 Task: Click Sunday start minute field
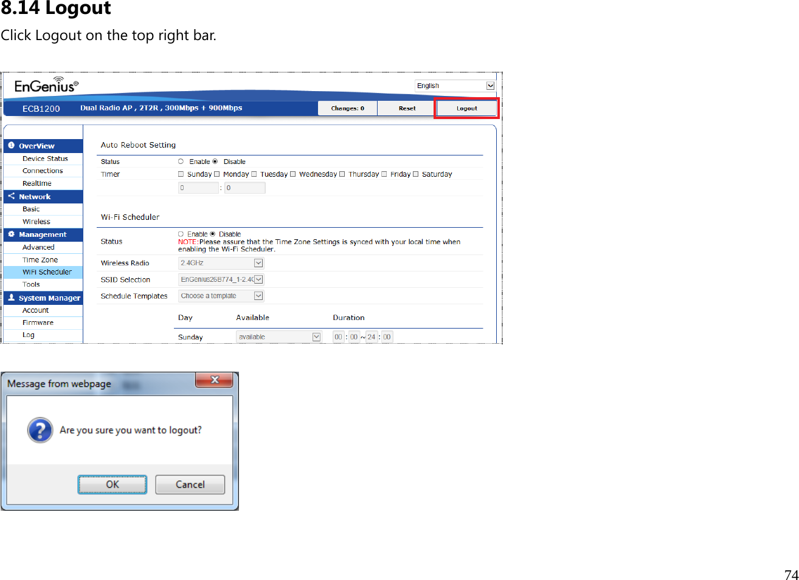(354, 337)
